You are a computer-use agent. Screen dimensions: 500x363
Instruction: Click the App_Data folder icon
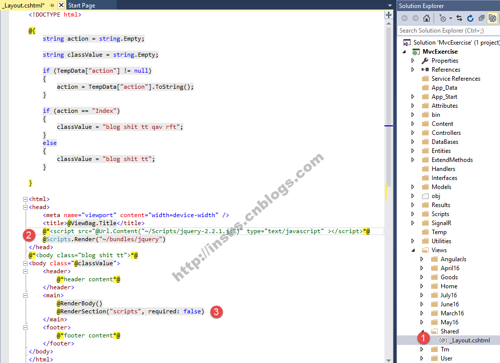[x=425, y=87]
